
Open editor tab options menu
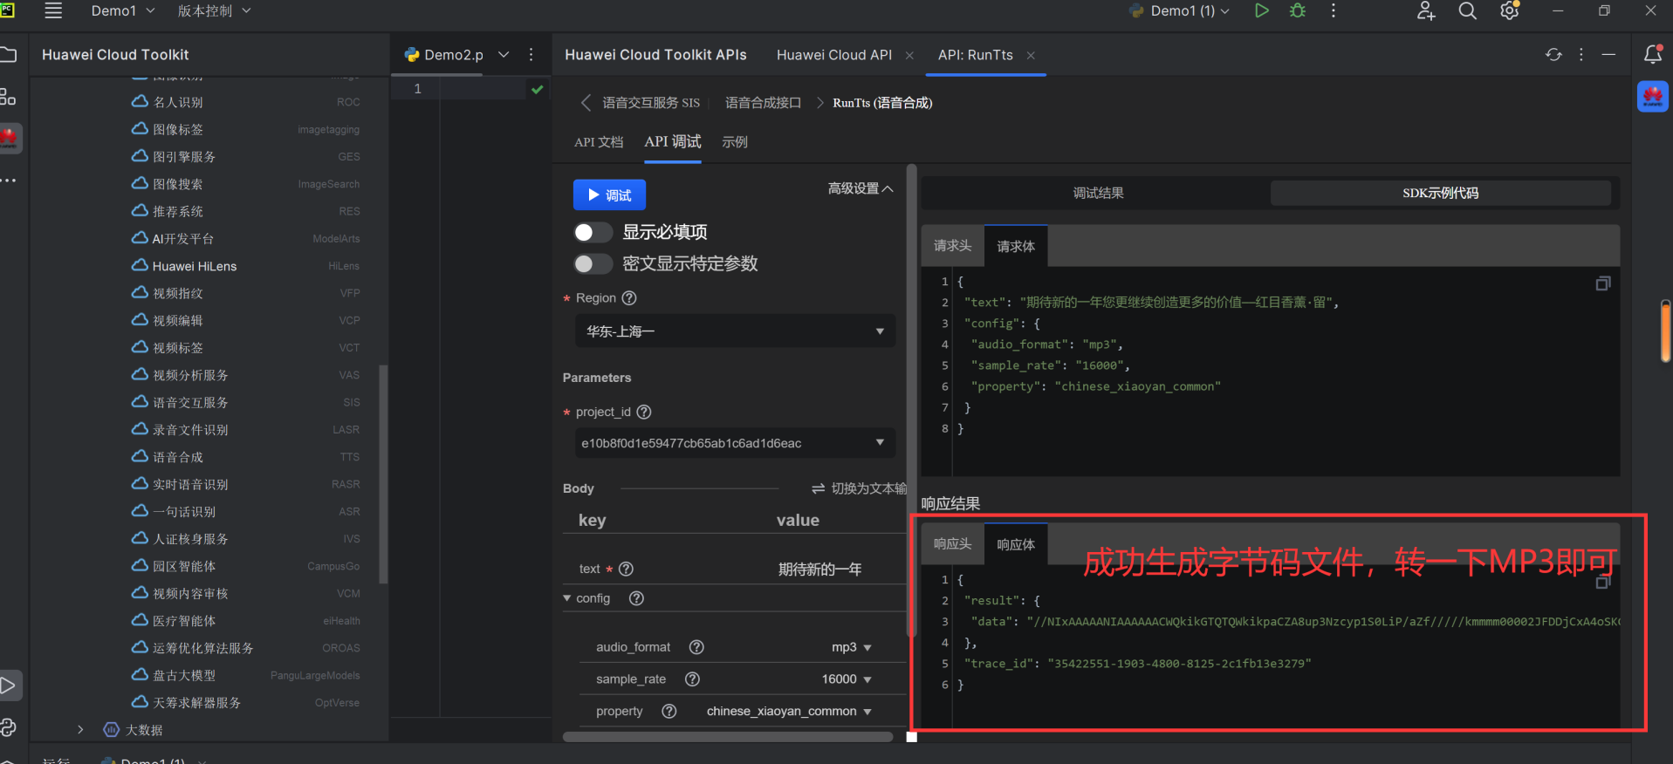coord(531,54)
